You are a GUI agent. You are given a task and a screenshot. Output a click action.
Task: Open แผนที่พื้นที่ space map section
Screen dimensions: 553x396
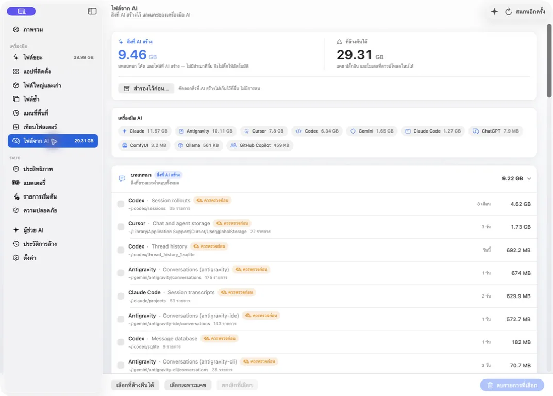53,113
